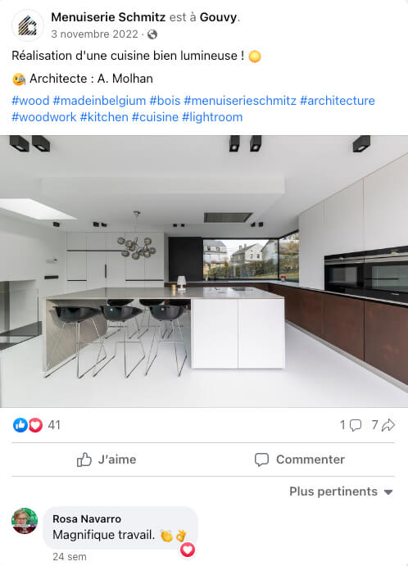Open the Gouvy location link
408x566 pixels.
pyautogui.click(x=218, y=17)
